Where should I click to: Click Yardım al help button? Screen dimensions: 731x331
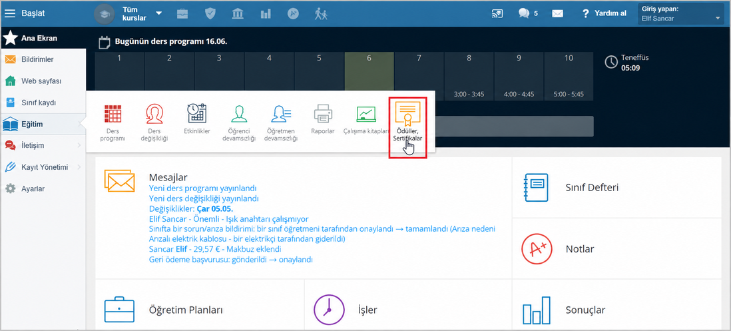[x=605, y=13]
